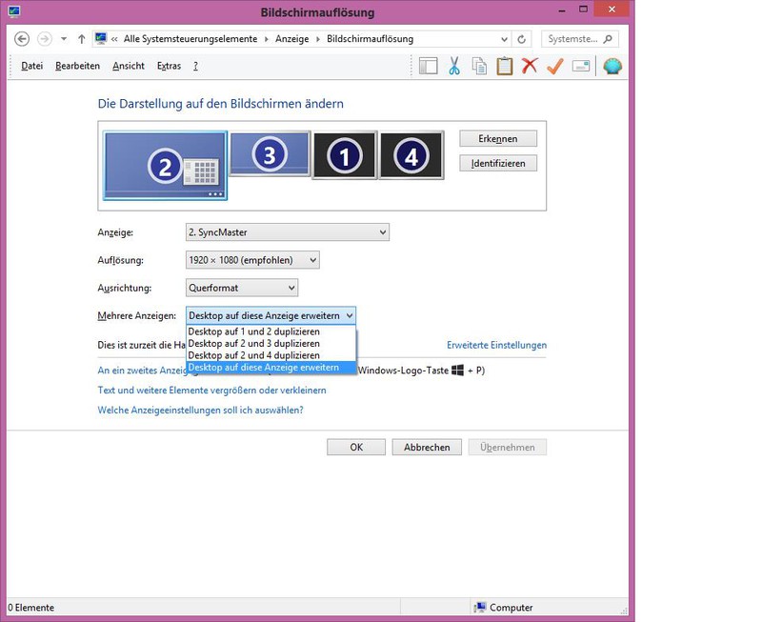The width and height of the screenshot is (762, 622).
Task: Open the Anzeige dropdown showing 2. SyncMaster
Action: click(x=287, y=232)
